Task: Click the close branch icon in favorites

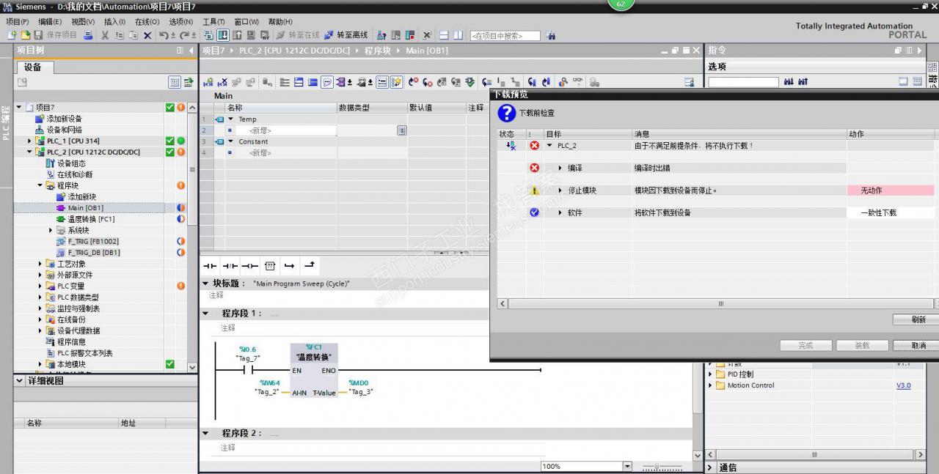Action: coord(309,265)
